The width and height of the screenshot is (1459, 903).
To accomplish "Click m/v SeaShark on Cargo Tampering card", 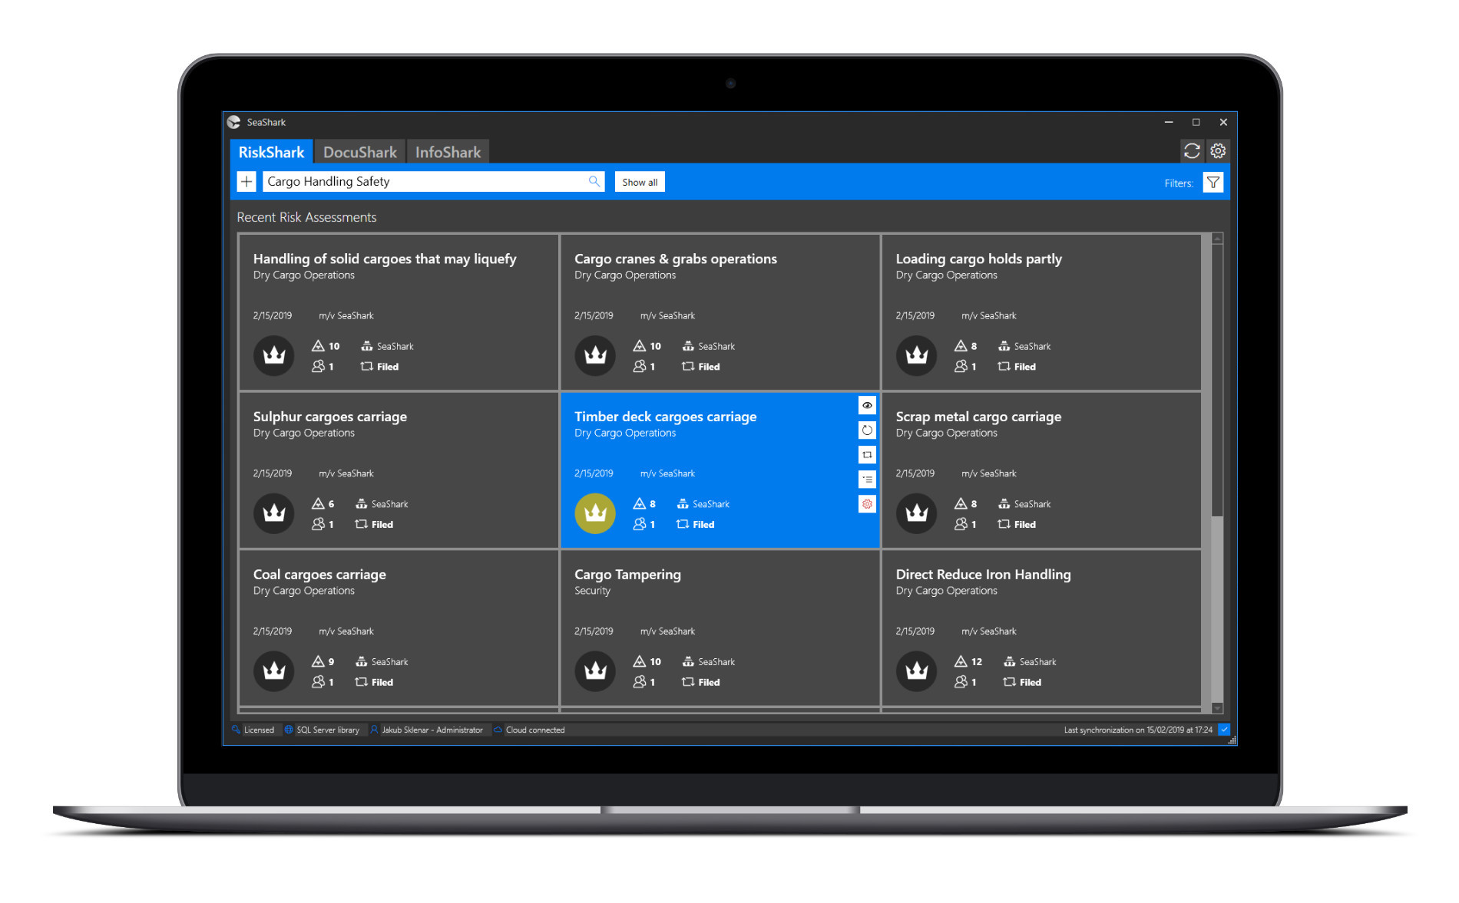I will 668,631.
